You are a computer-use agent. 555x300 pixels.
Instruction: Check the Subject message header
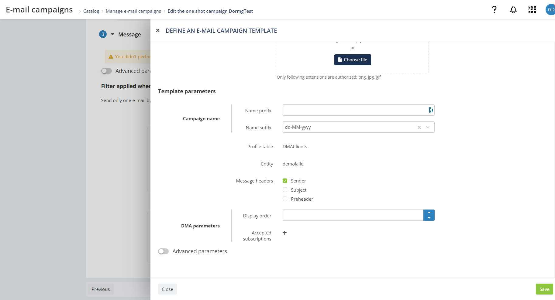pyautogui.click(x=285, y=190)
